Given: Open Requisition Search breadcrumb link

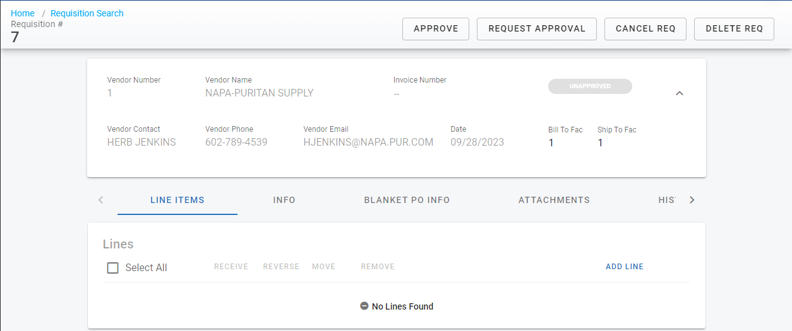Looking at the screenshot, I should click(87, 13).
